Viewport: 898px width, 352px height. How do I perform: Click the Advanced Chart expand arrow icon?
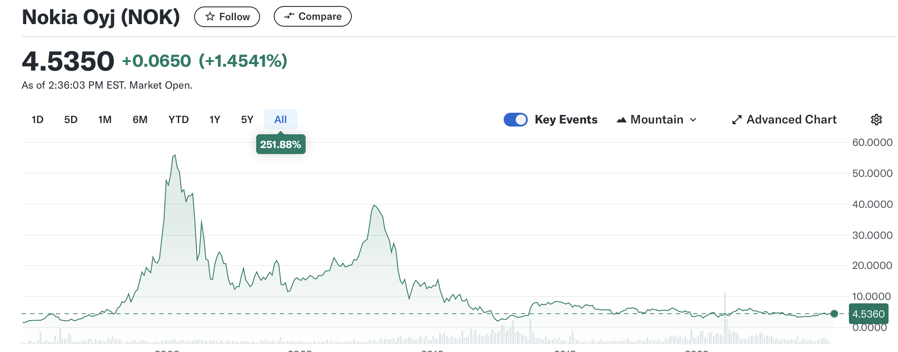(x=737, y=120)
